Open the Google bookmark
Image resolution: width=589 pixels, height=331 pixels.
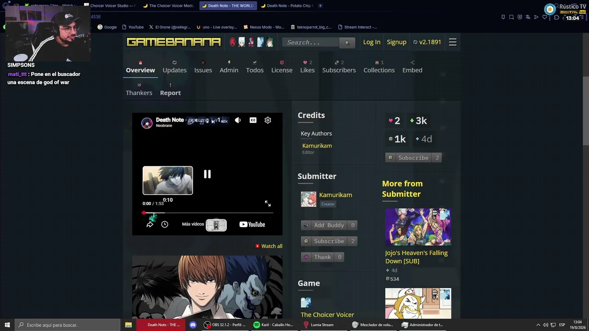(107, 27)
